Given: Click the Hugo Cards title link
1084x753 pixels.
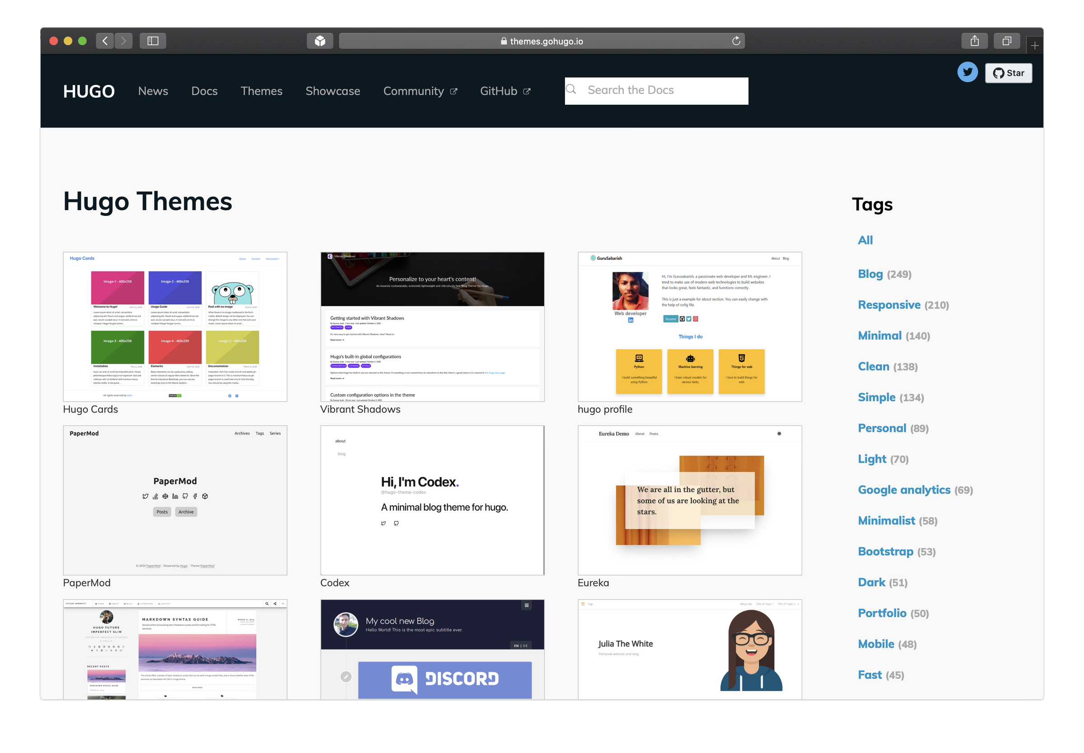Looking at the screenshot, I should pyautogui.click(x=91, y=409).
